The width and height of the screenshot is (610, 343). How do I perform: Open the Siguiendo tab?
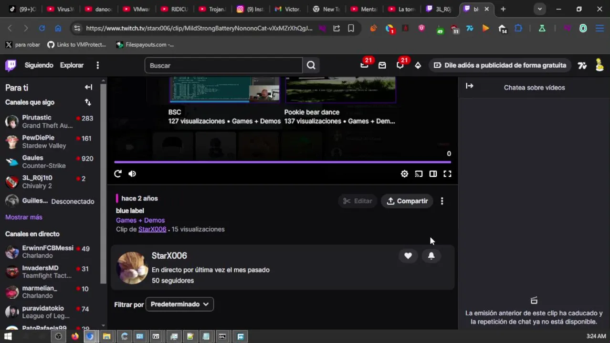[x=39, y=65]
